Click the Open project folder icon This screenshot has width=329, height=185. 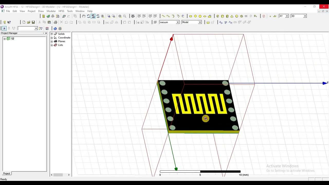tap(29, 22)
